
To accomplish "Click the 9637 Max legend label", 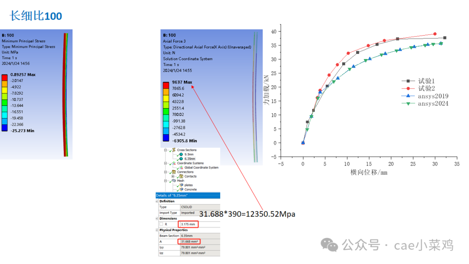I will [x=182, y=82].
